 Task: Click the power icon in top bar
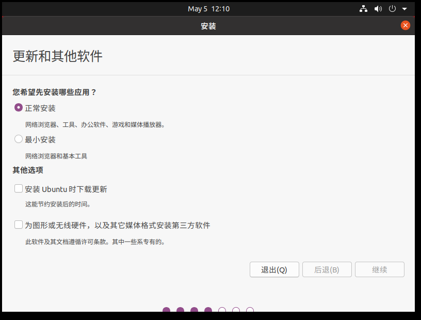[x=392, y=9]
